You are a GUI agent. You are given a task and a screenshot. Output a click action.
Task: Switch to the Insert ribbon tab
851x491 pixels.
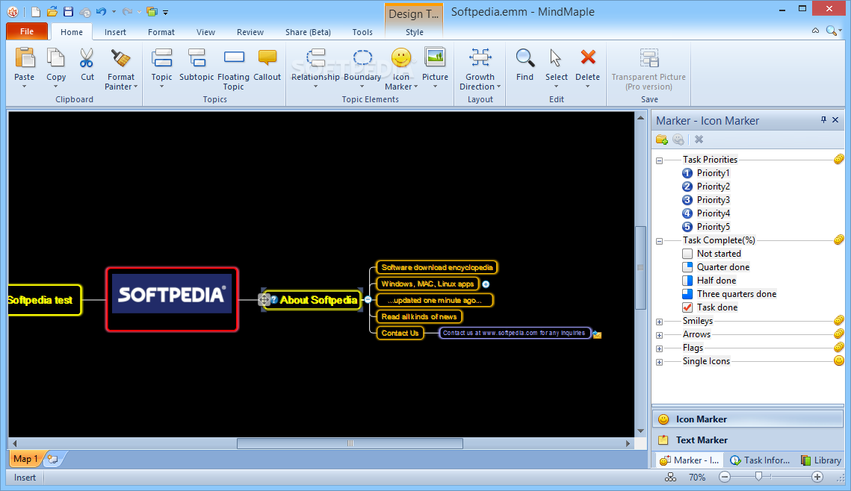115,32
